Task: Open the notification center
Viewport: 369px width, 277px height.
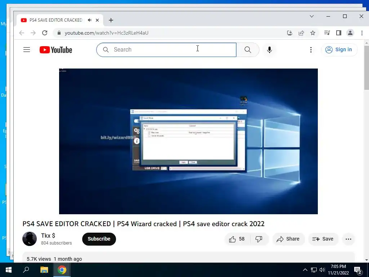Action: point(358,270)
